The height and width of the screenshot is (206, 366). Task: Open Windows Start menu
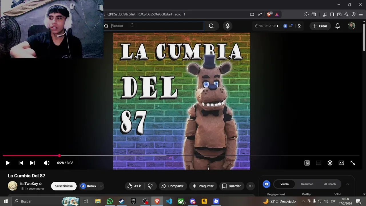pyautogui.click(x=6, y=201)
